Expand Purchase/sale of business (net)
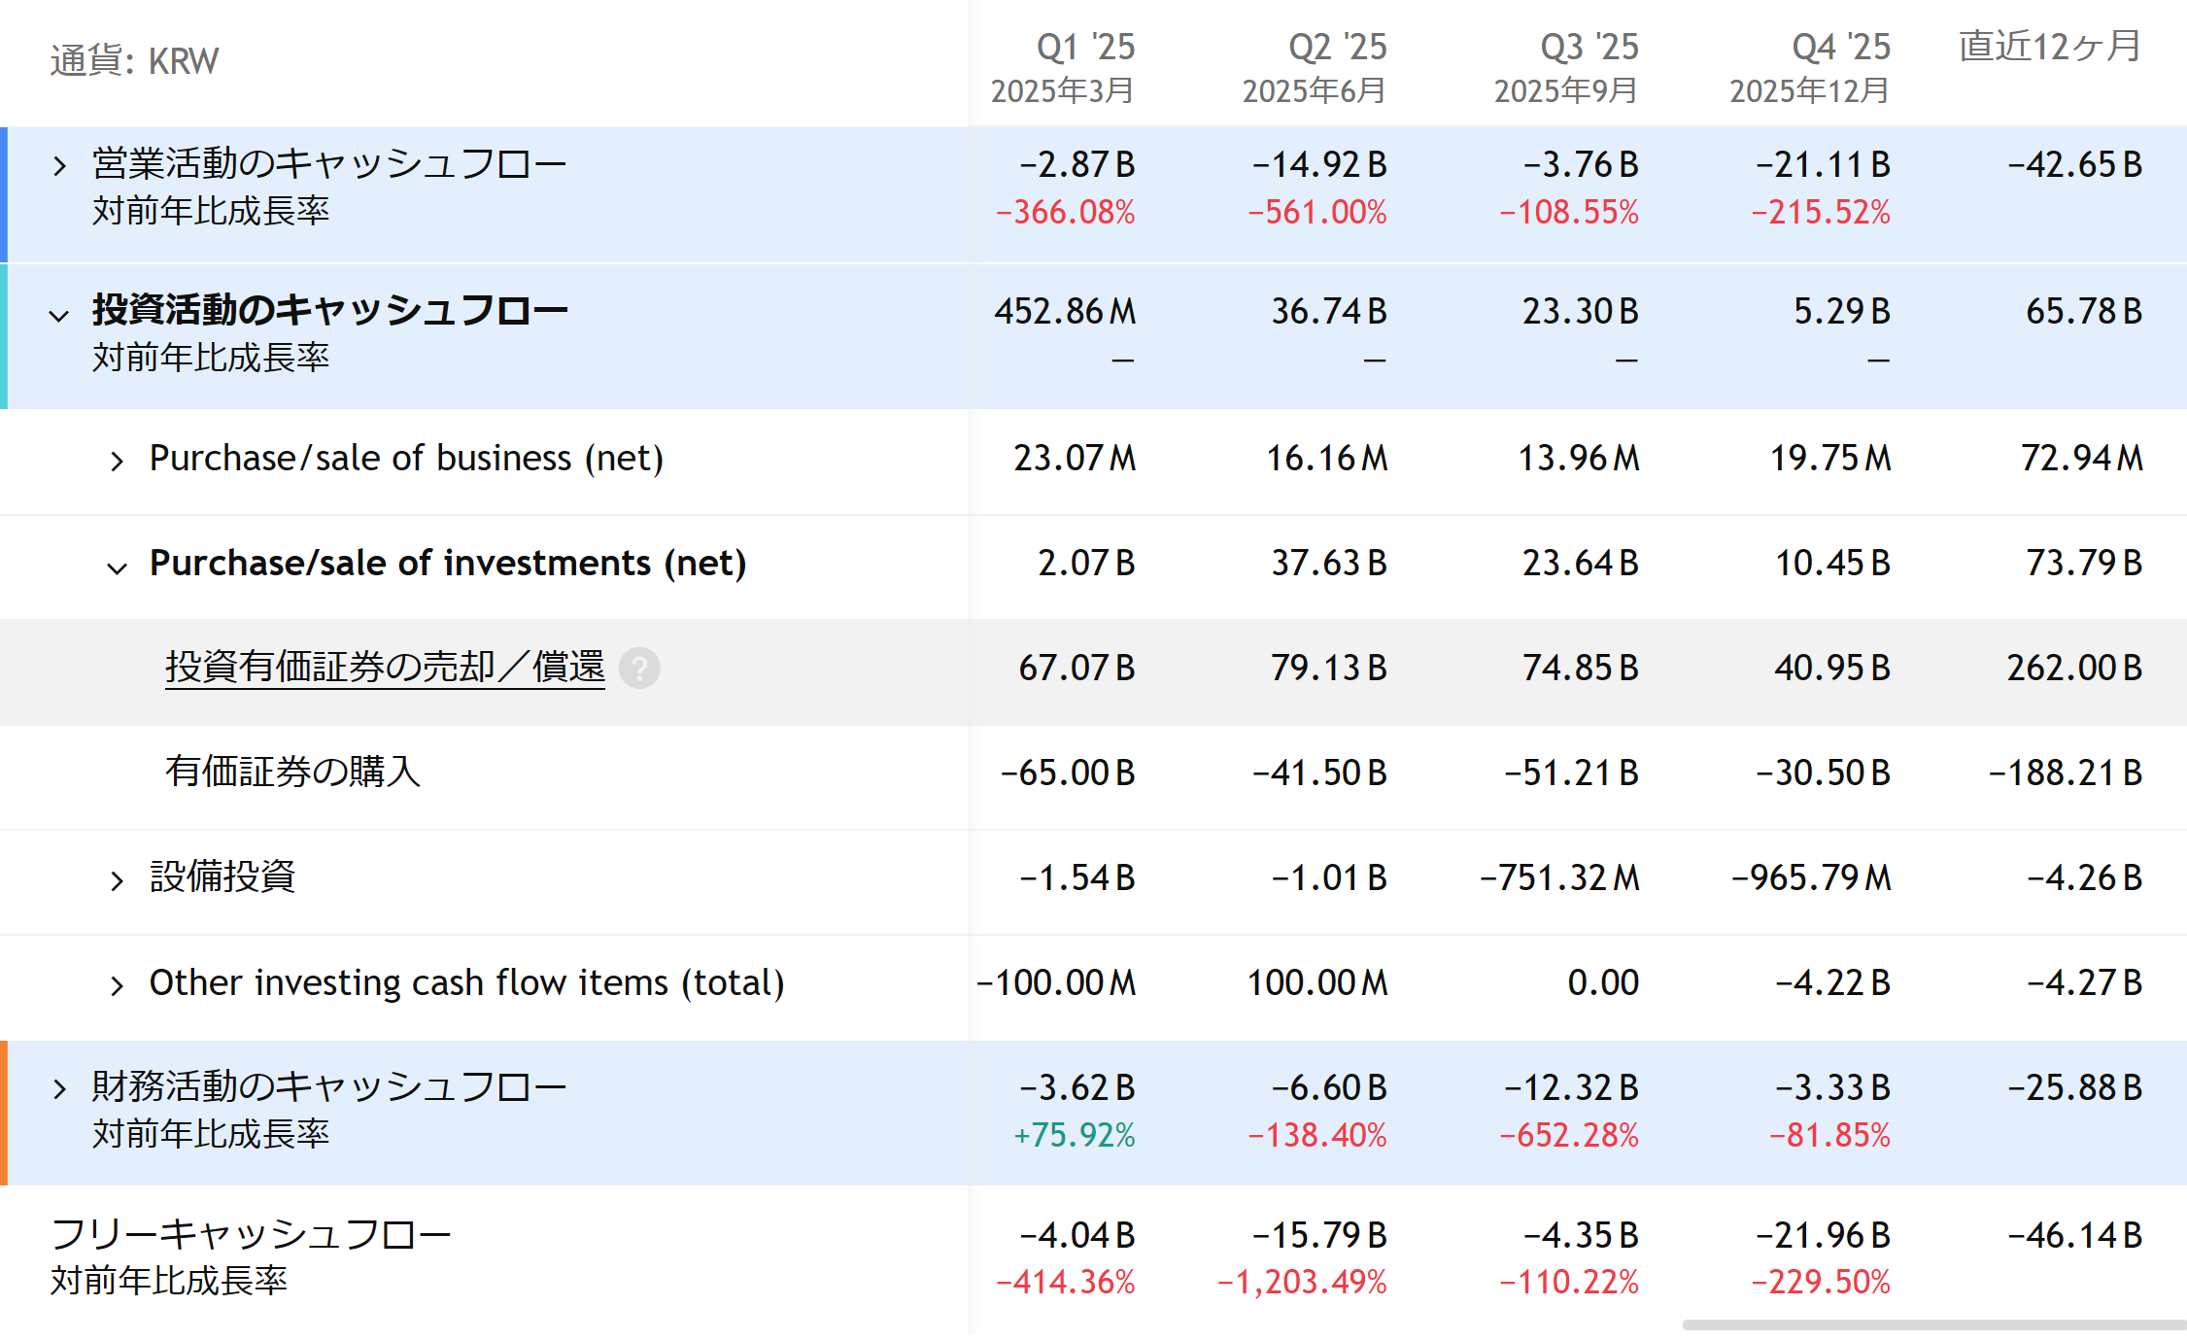 tap(117, 461)
